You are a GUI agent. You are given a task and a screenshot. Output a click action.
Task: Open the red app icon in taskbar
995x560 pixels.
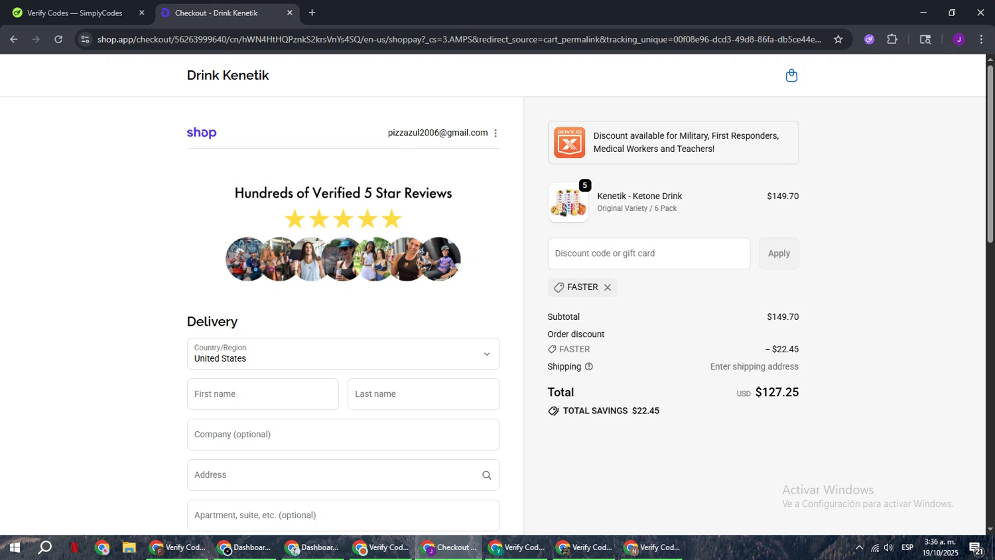[x=74, y=547]
